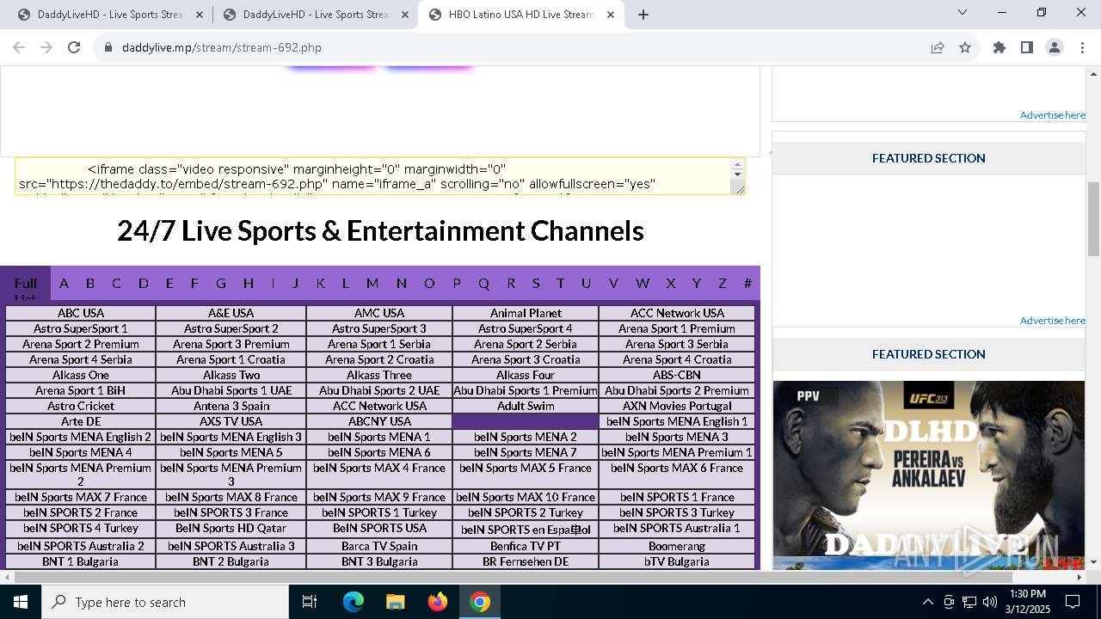Filter channels by letter H

tap(249, 283)
